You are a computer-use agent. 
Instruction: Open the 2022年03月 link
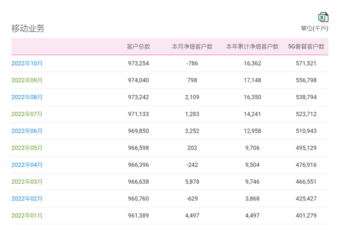tap(27, 182)
